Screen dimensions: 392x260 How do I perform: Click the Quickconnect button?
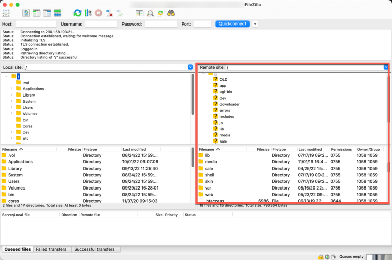tap(233, 24)
